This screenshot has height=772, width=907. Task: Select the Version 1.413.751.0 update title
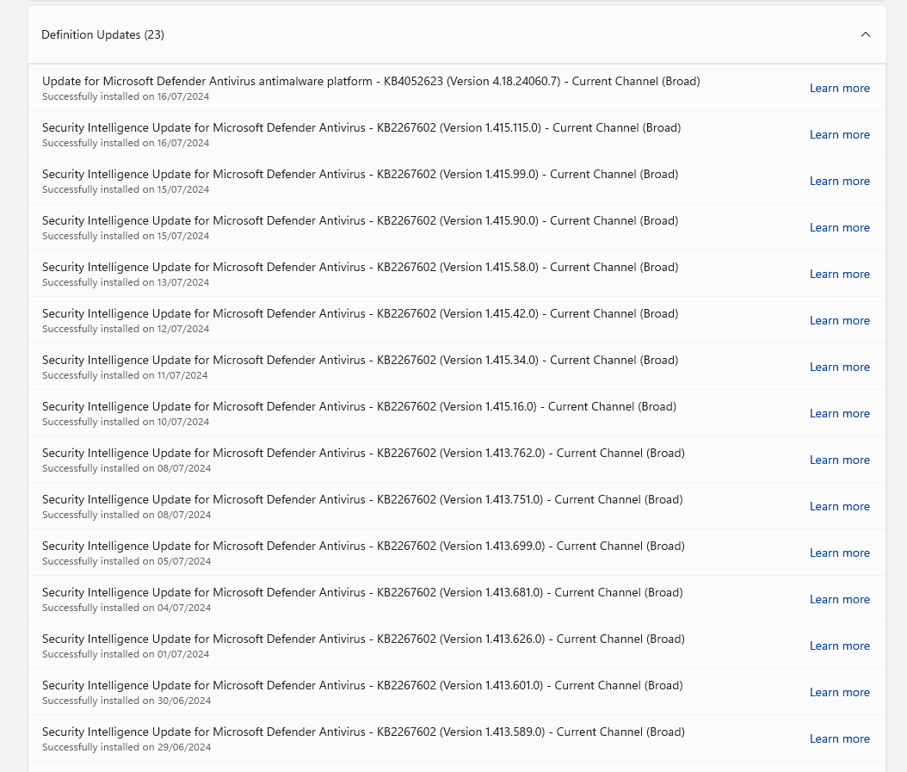point(362,499)
